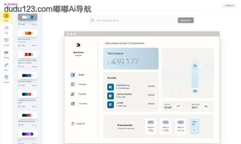The width and height of the screenshot is (241, 144).
Task: Focus the prompt input field
Action: [133, 20]
